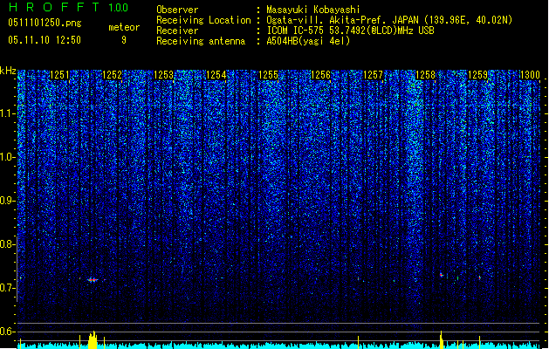Click time marker 1258
This screenshot has width=549, height=349.
click(x=425, y=75)
